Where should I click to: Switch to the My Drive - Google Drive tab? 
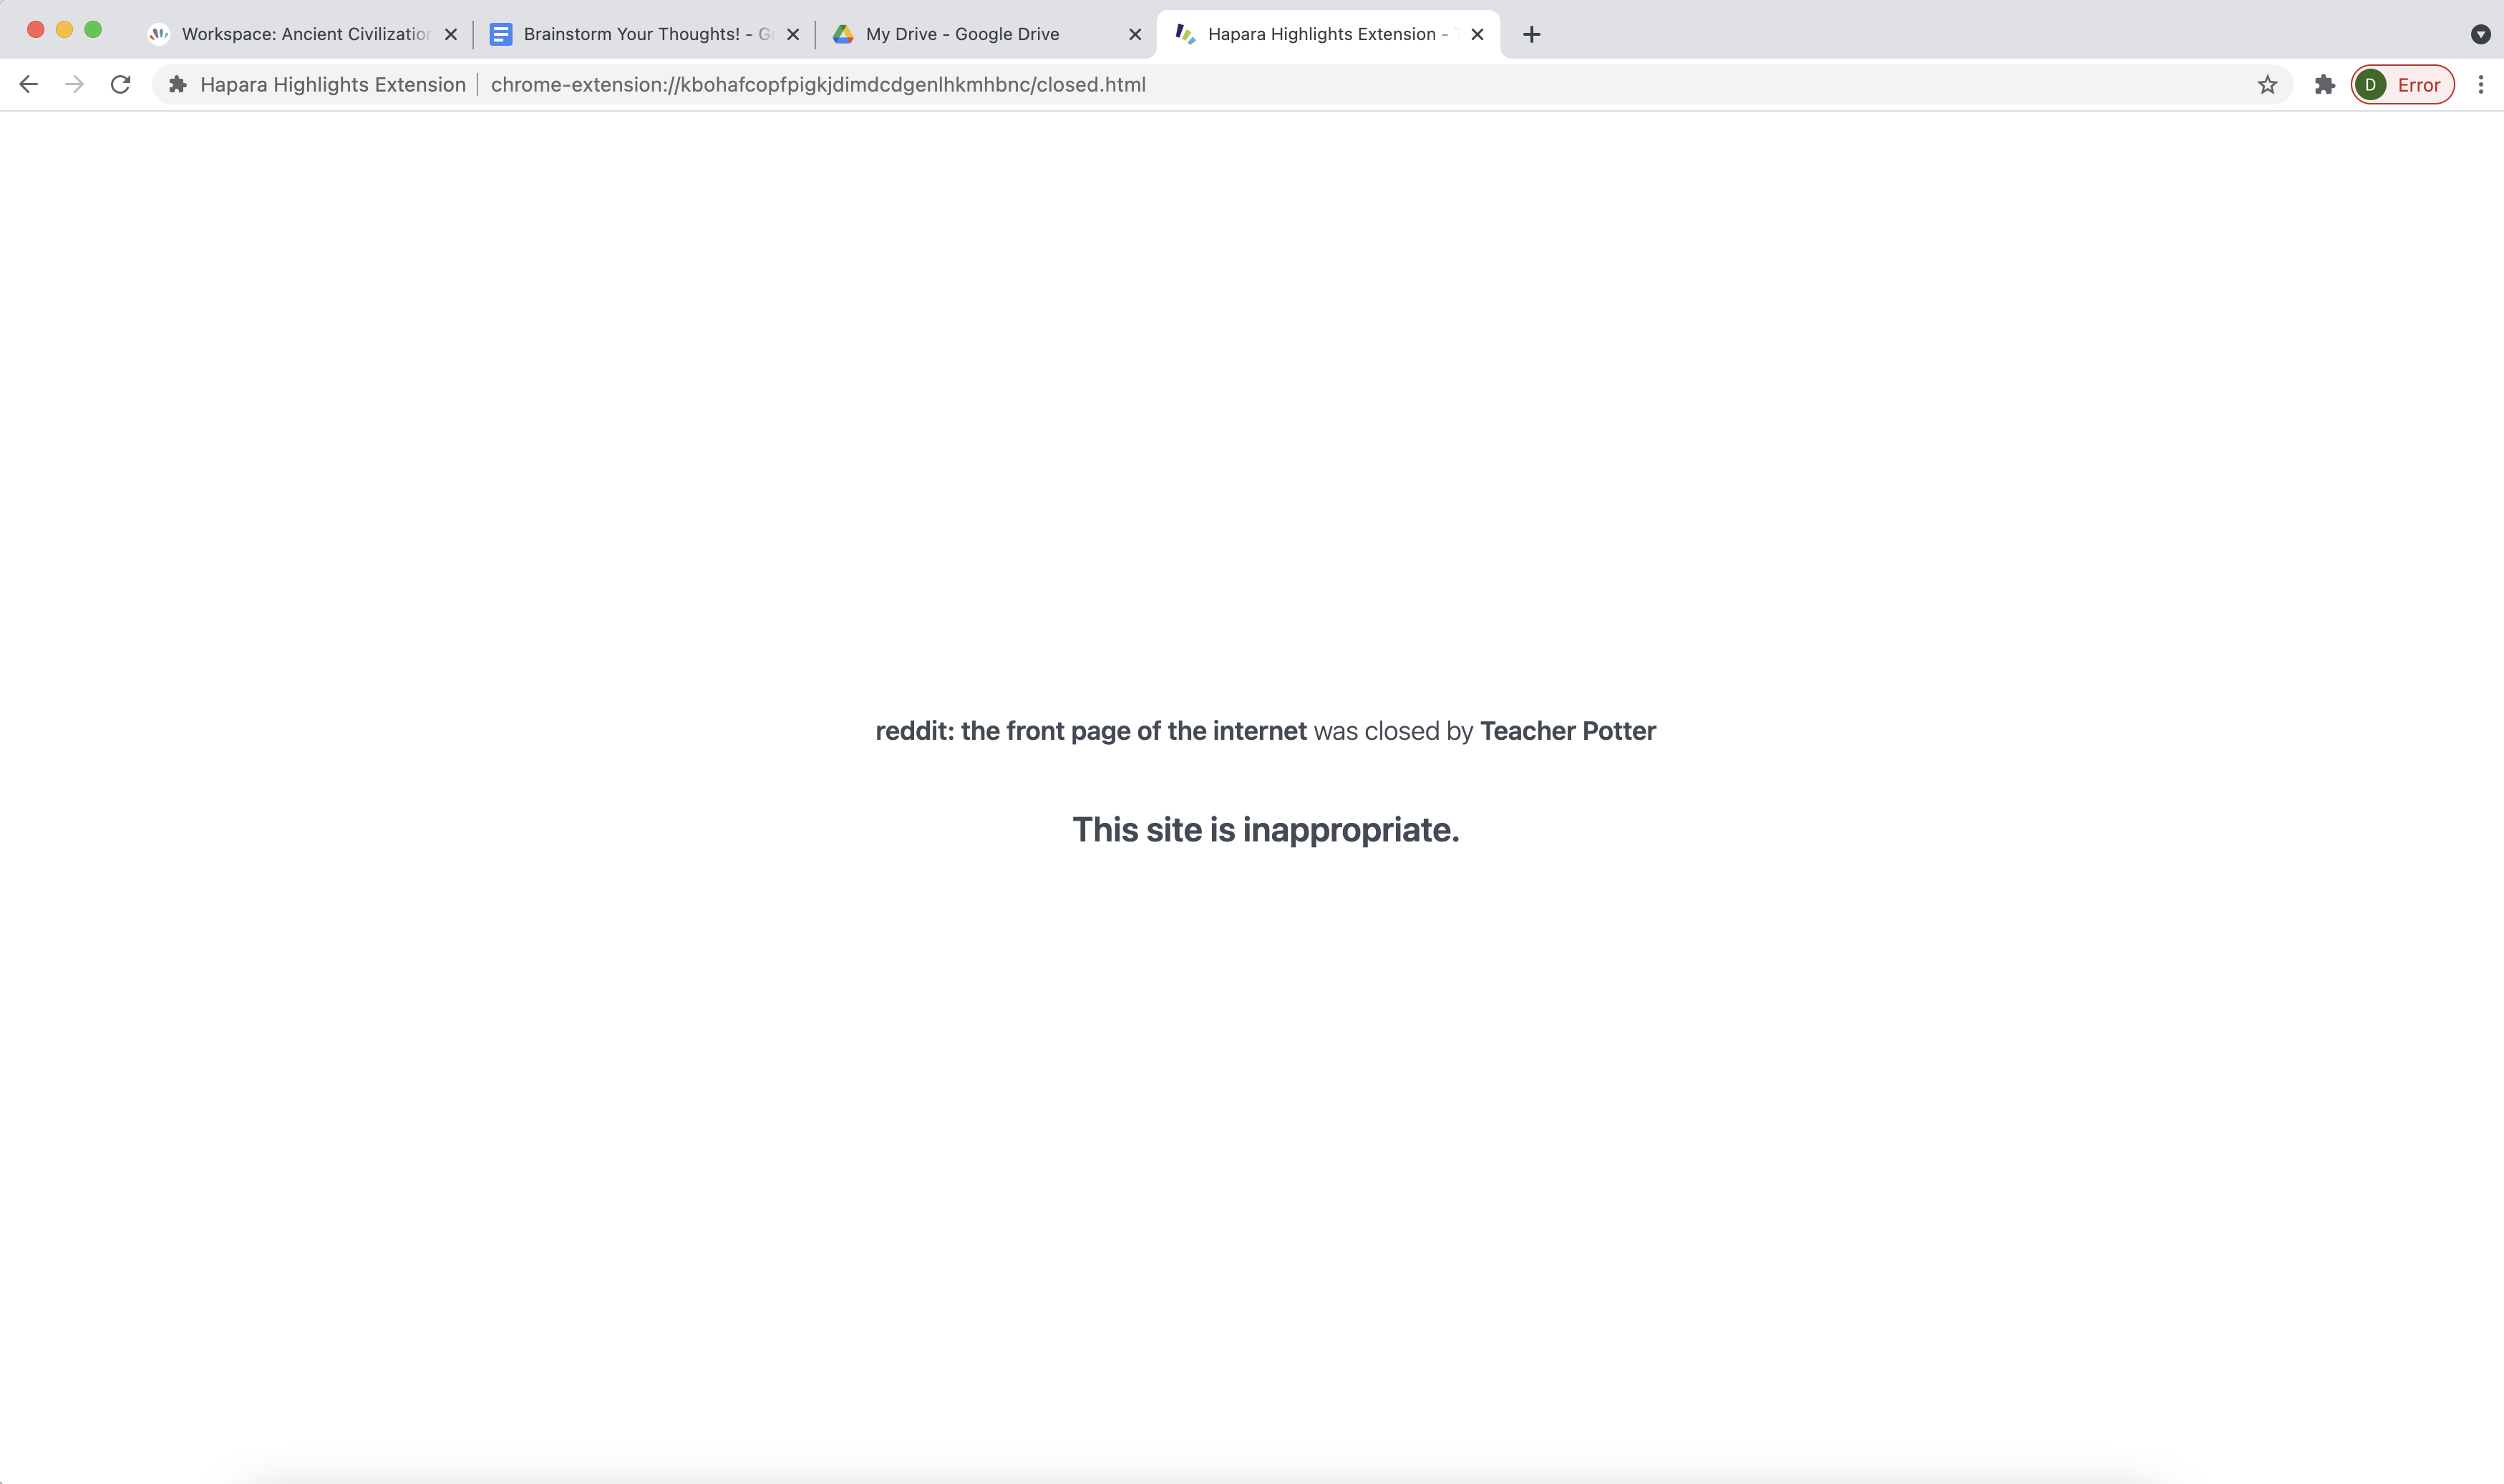[961, 33]
